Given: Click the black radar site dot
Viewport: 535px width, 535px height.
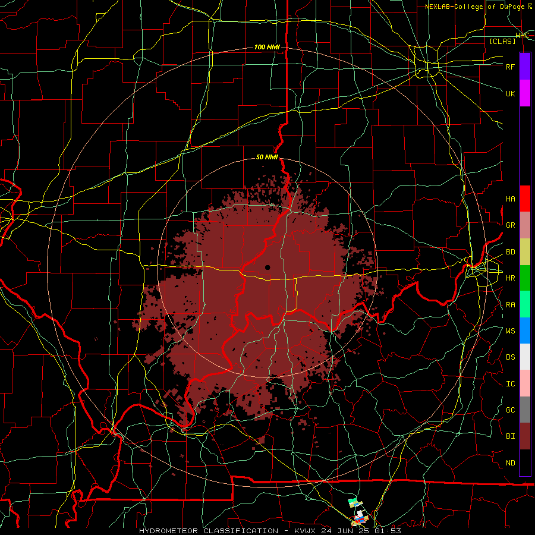Looking at the screenshot, I should tap(267, 267).
